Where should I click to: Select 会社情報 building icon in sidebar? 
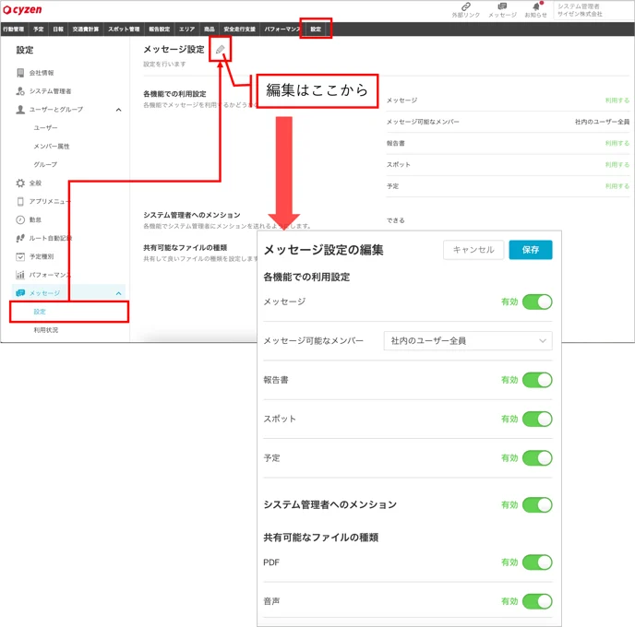click(20, 73)
